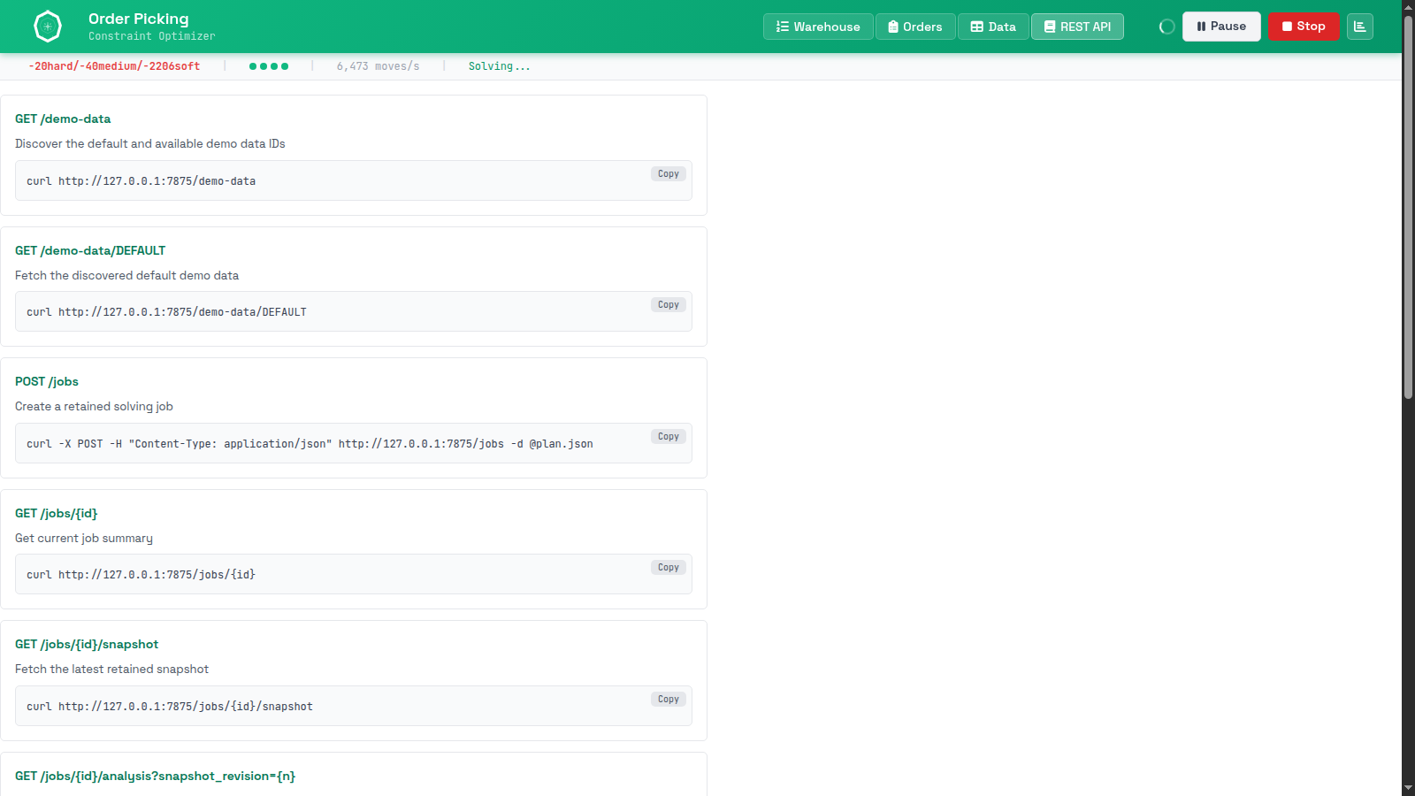Click the GET /demo-data heading
This screenshot has height=796, width=1415.
(x=63, y=119)
